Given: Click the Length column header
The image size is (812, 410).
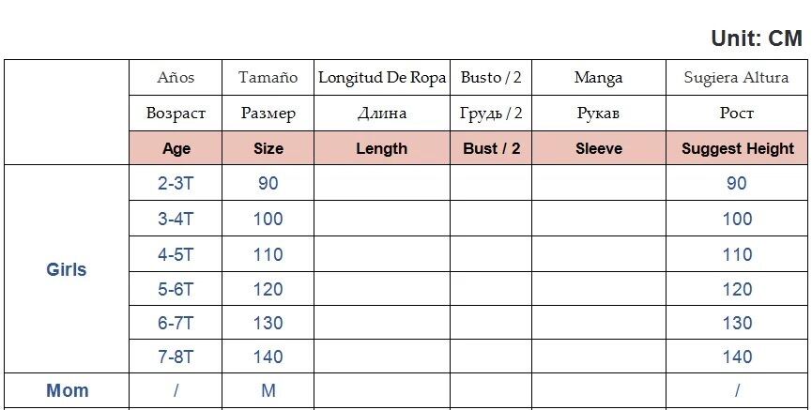Looking at the screenshot, I should 382,148.
